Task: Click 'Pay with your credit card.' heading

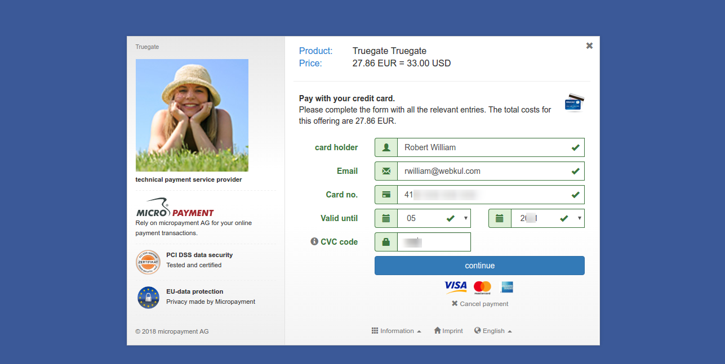Action: 347,98
